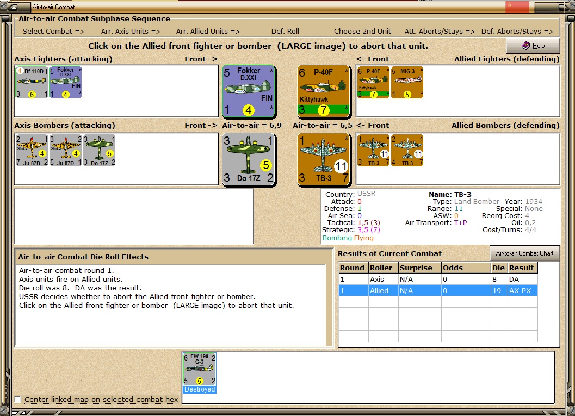Click the Arr. Allied Units subphase step
Screen dimensions: 575x416
pos(208,32)
